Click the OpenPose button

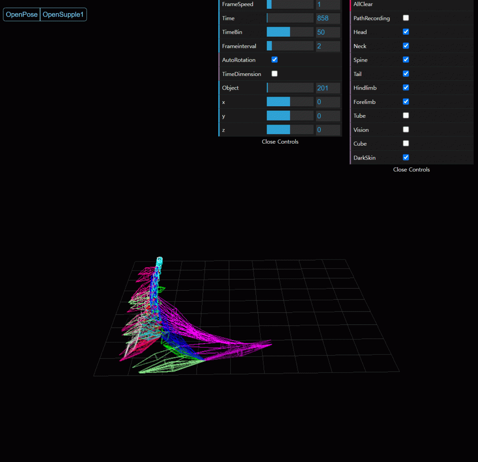pos(22,15)
